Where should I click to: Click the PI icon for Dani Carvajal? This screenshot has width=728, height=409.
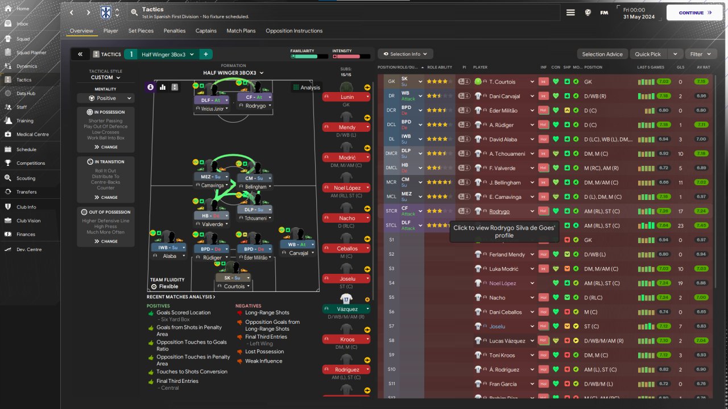pos(464,96)
